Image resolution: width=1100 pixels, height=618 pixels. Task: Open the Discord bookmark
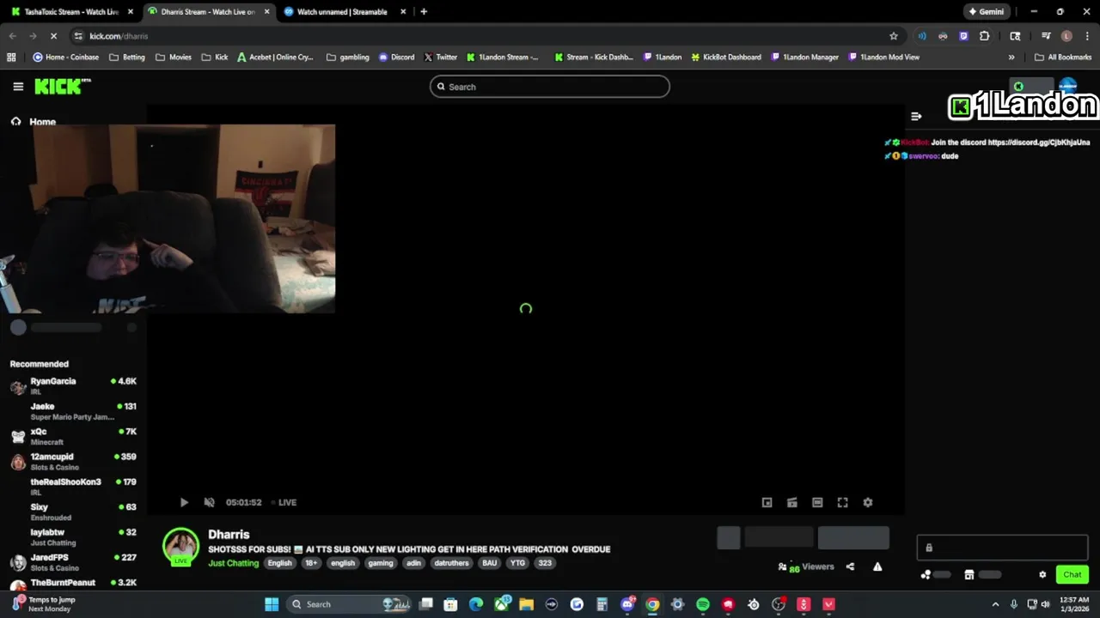(x=396, y=58)
